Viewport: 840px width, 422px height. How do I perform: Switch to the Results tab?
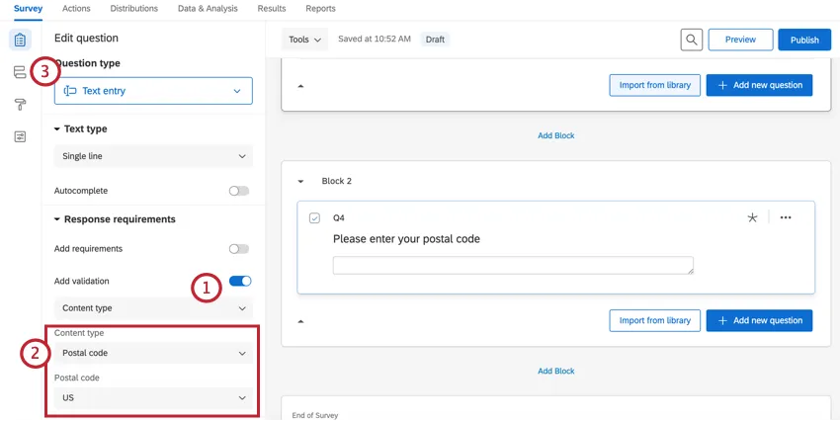pos(272,9)
